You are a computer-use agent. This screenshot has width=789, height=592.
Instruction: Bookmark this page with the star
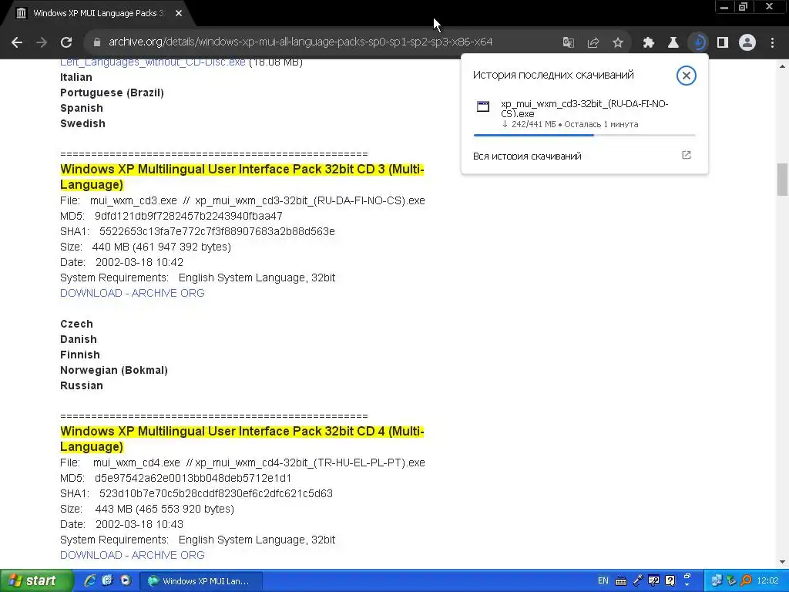pos(618,42)
